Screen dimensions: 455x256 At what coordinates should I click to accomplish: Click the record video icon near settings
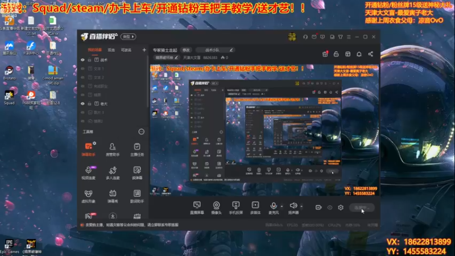click(x=318, y=207)
